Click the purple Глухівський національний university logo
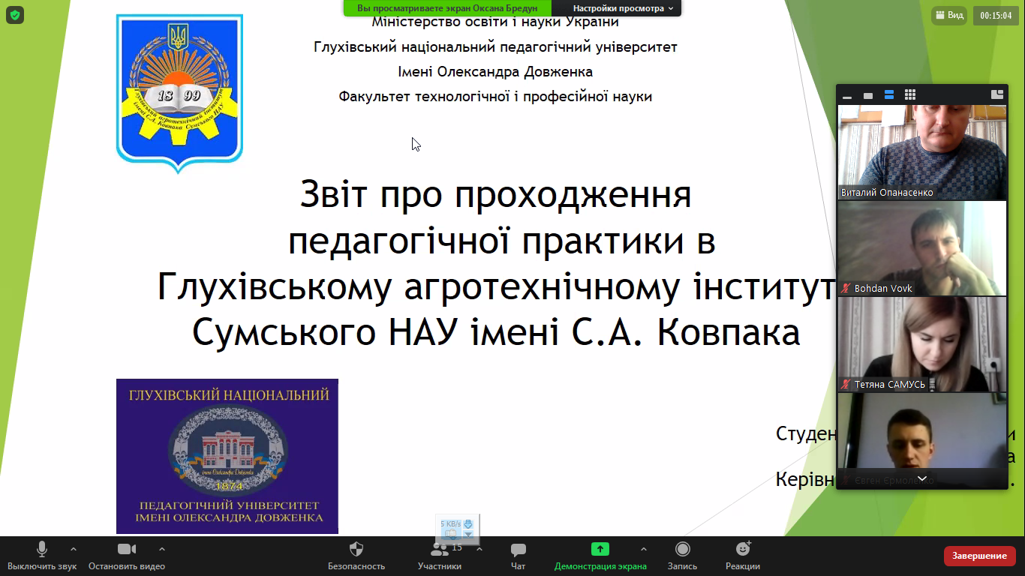This screenshot has height=576, width=1025. click(x=227, y=456)
